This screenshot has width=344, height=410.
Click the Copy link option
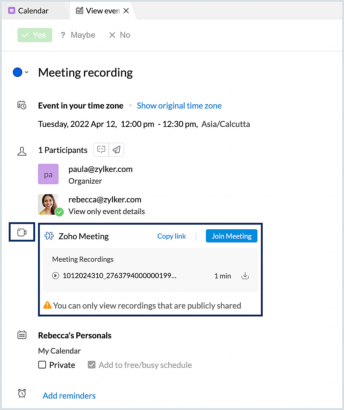[x=171, y=236]
